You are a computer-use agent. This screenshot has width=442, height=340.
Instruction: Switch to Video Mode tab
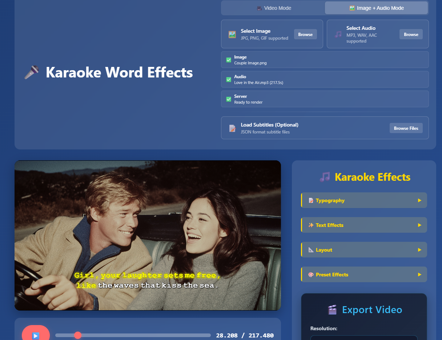click(273, 8)
